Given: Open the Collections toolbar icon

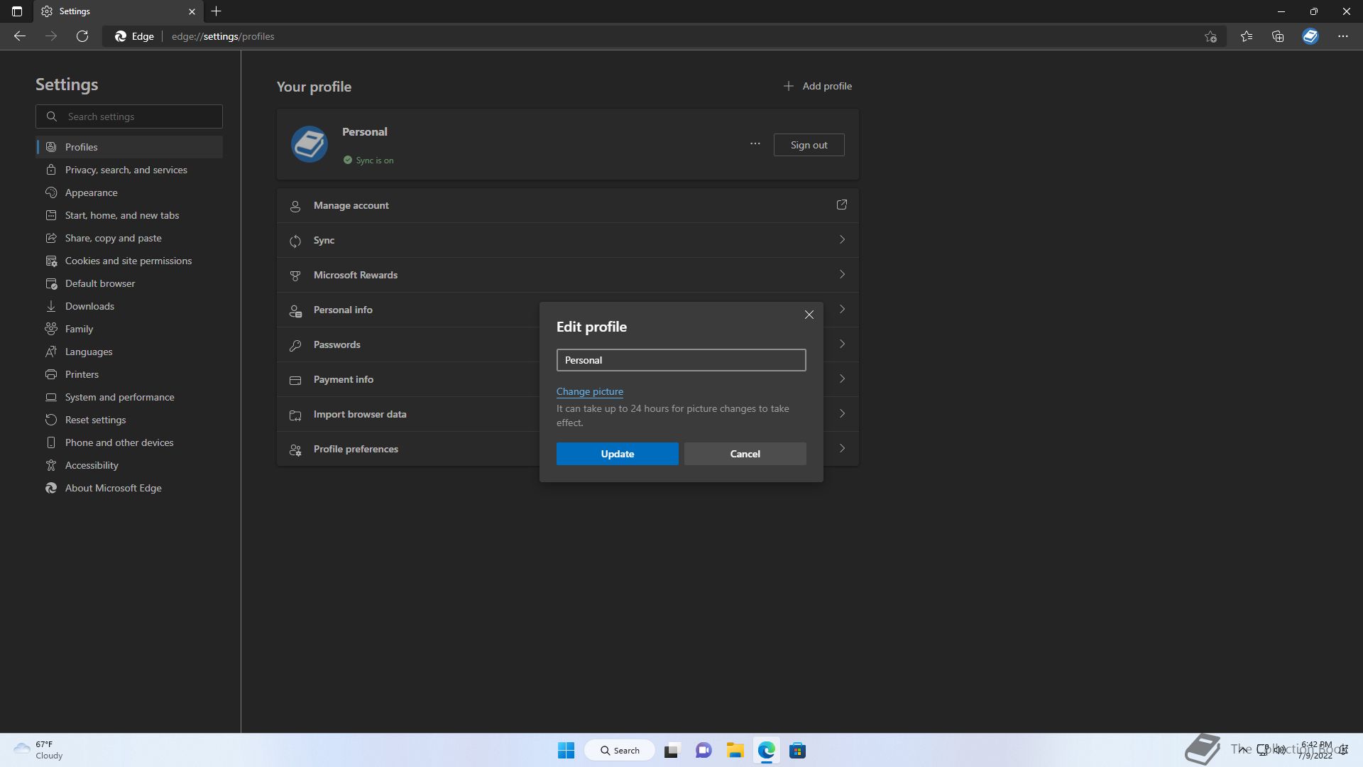Looking at the screenshot, I should 1278,36.
